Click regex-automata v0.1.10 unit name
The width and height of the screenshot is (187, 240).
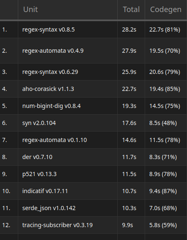click(x=55, y=140)
